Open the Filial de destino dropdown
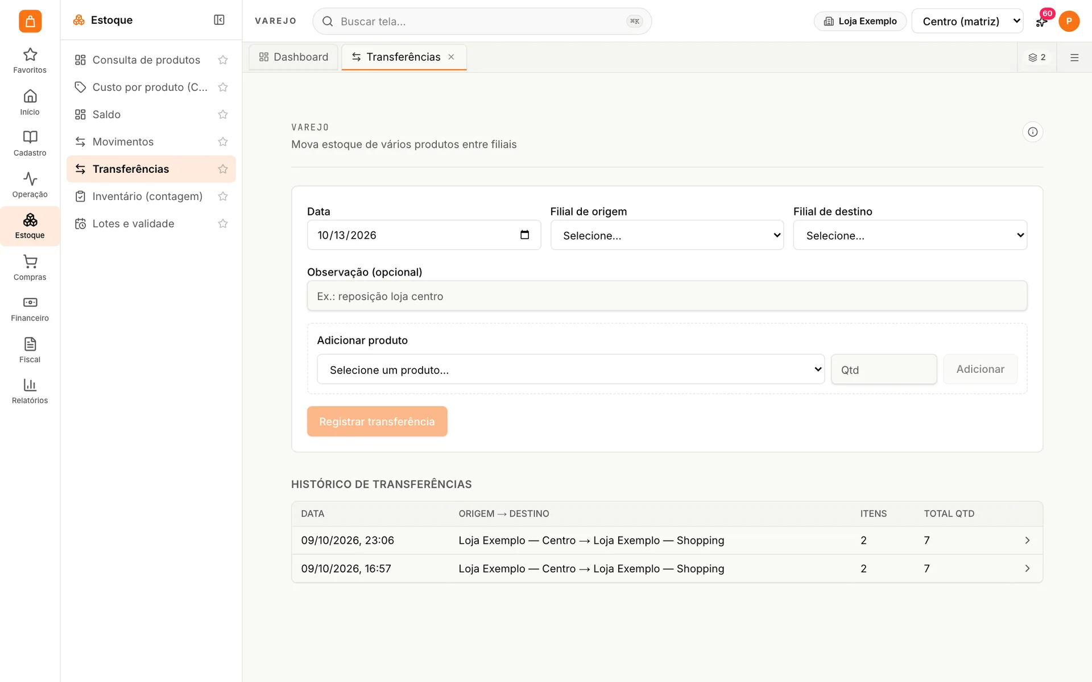The height and width of the screenshot is (682, 1092). tap(910, 235)
